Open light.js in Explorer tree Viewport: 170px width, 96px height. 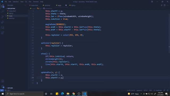click(11, 13)
